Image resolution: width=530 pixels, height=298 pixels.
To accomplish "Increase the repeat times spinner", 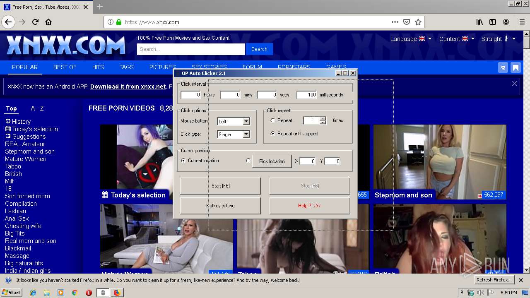I will tap(323, 118).
